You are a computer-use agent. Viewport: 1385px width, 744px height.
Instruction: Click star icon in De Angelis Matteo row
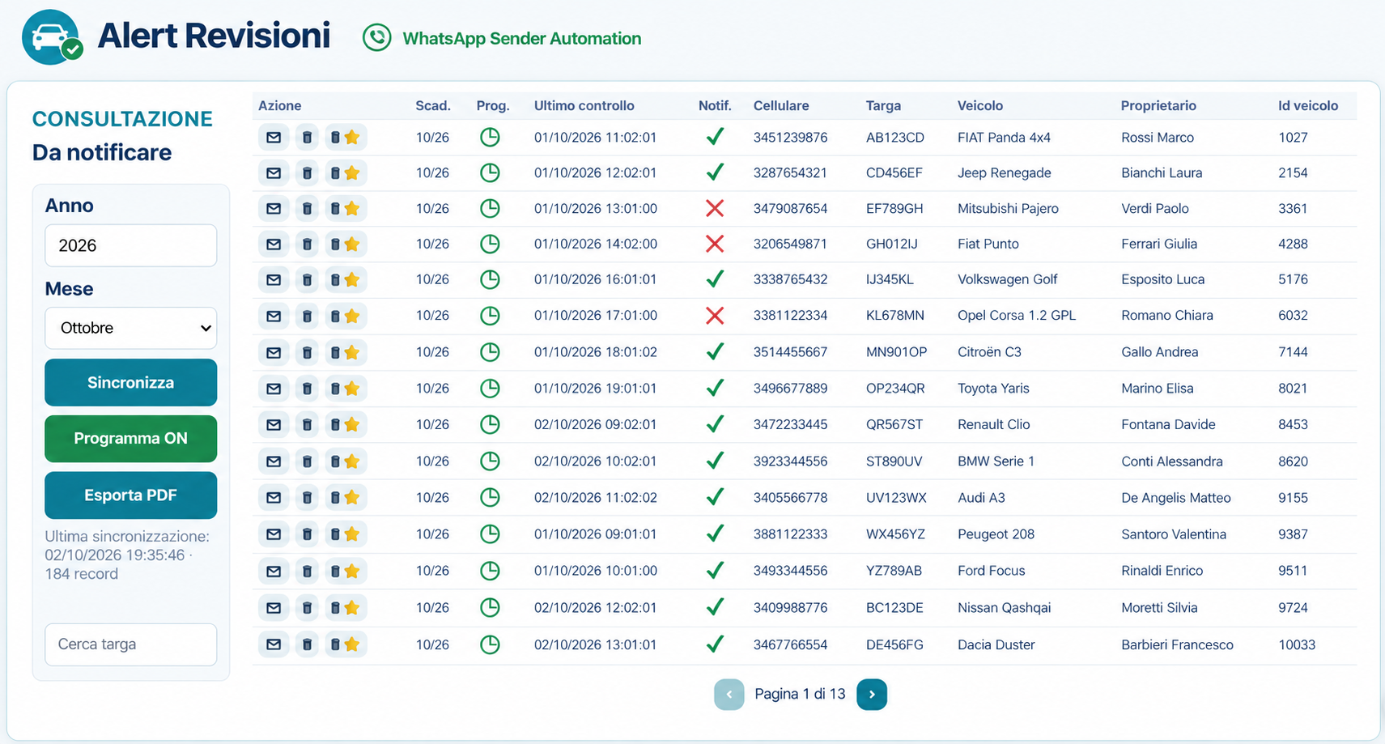(351, 498)
